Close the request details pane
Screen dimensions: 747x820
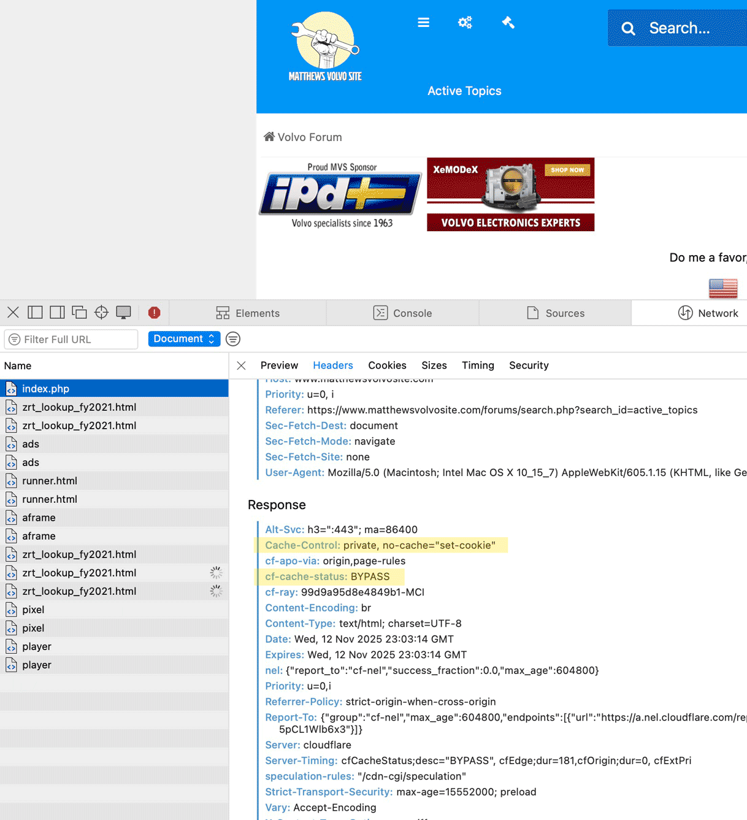pyautogui.click(x=241, y=366)
